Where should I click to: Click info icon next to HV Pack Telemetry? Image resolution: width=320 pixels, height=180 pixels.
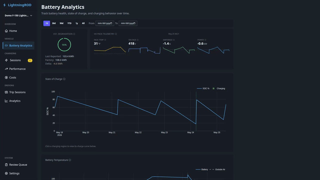point(116,34)
